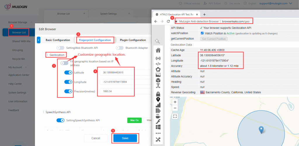Click the pin icon in browserleaks sidebar
299x146 pixels.
(x=157, y=41)
